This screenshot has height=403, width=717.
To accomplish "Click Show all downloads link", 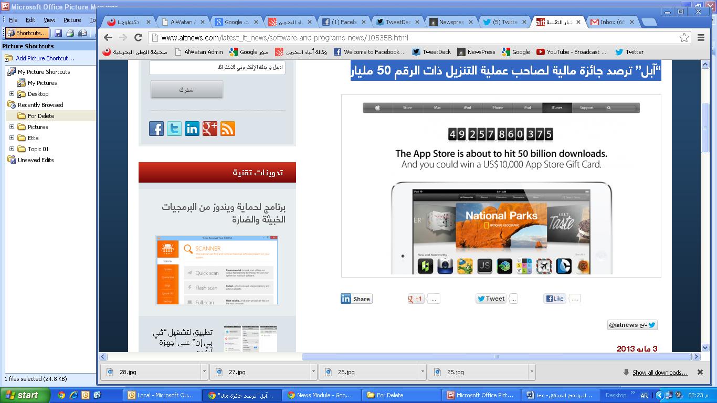I will tap(660, 373).
